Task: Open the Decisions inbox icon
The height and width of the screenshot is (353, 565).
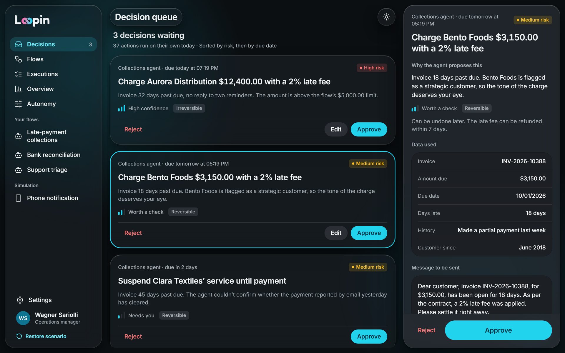Action: pyautogui.click(x=19, y=44)
